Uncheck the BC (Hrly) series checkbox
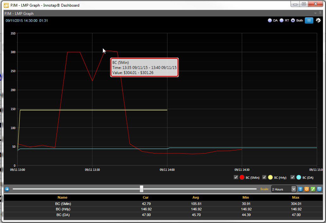This screenshot has width=326, height=223. 264,177
